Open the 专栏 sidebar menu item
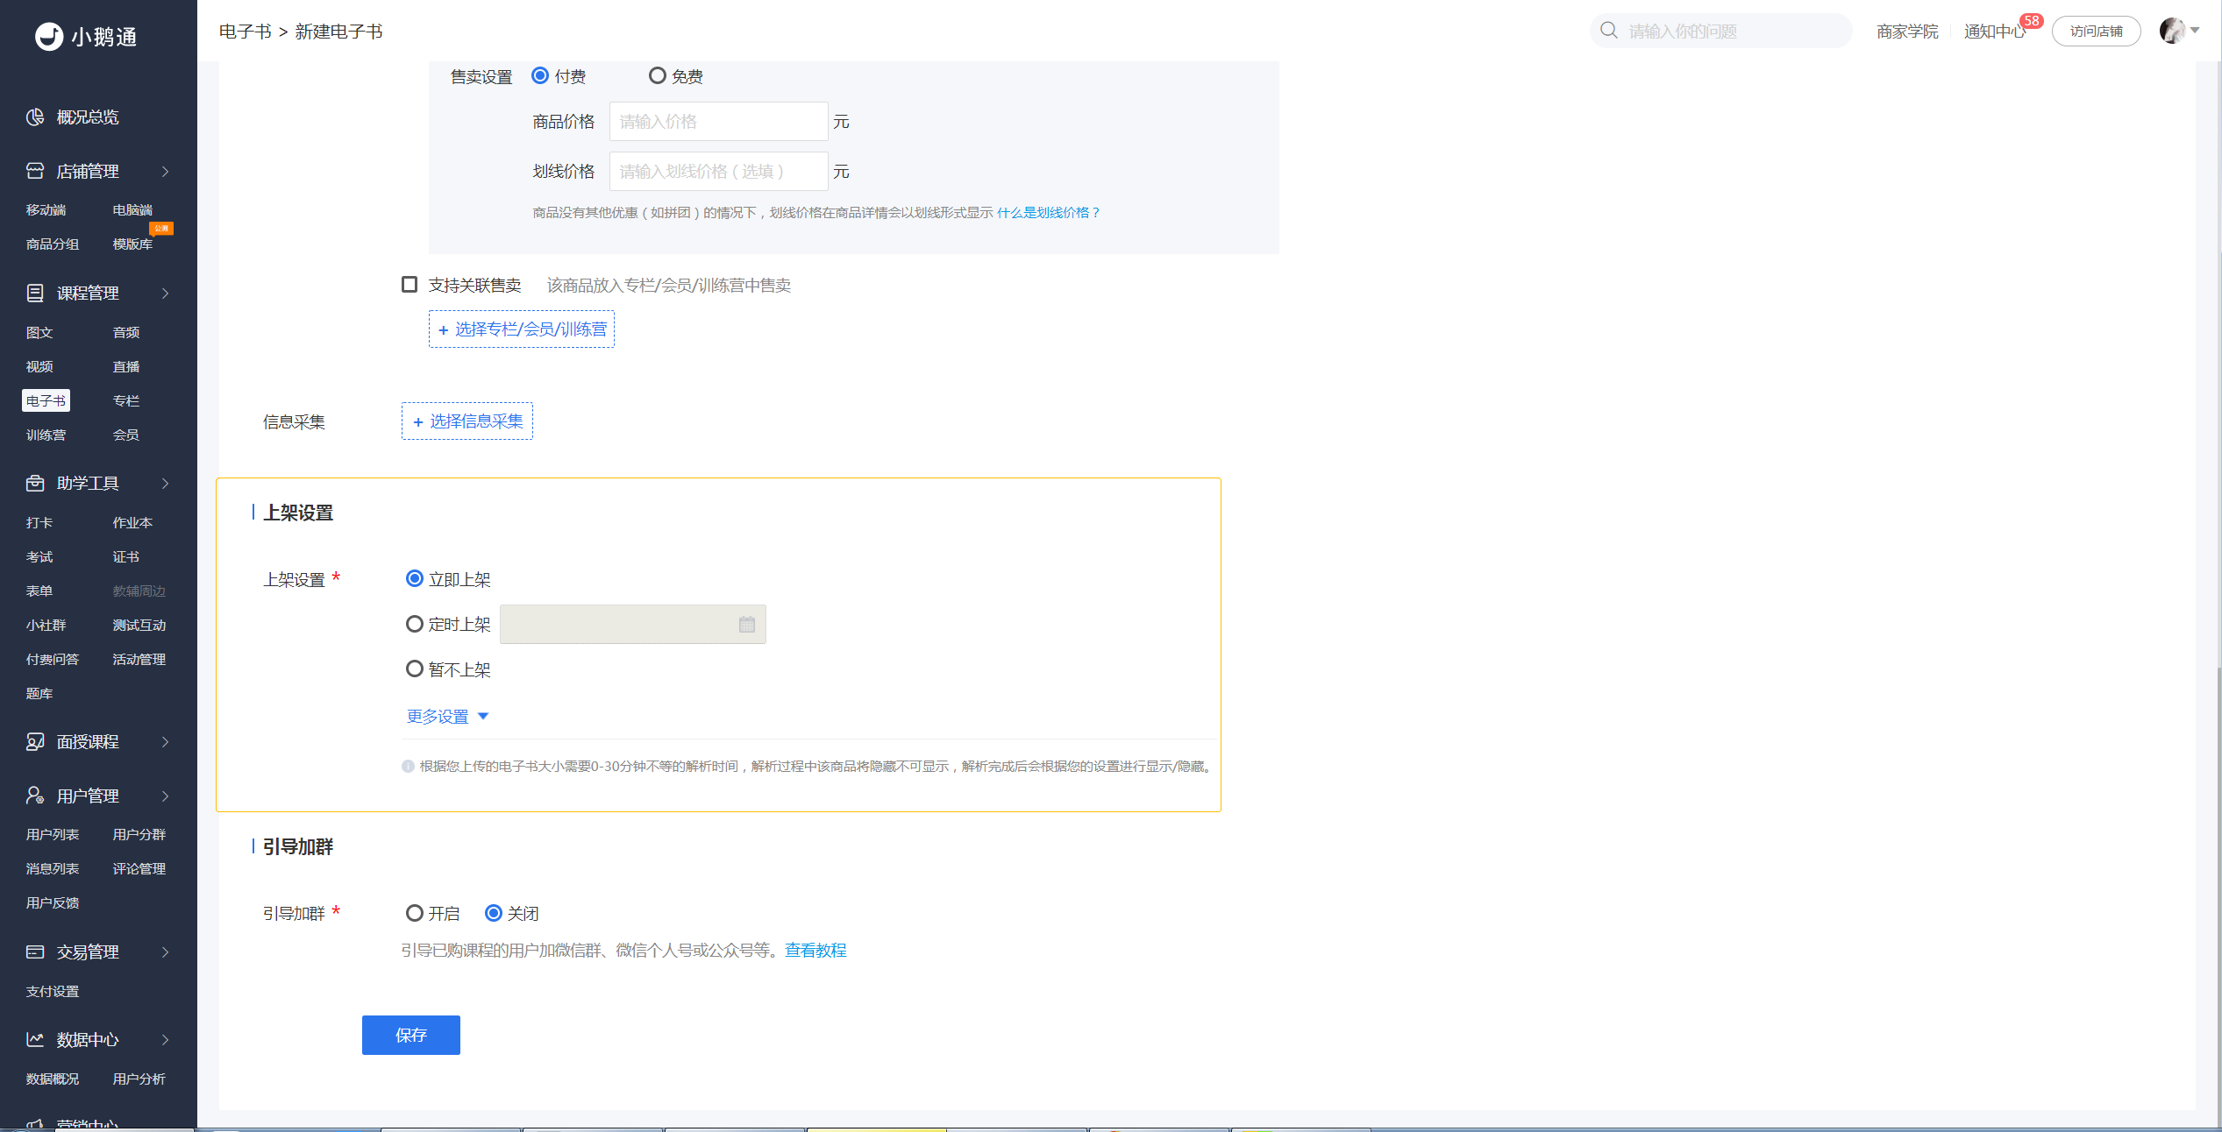The image size is (2222, 1132). [x=126, y=400]
